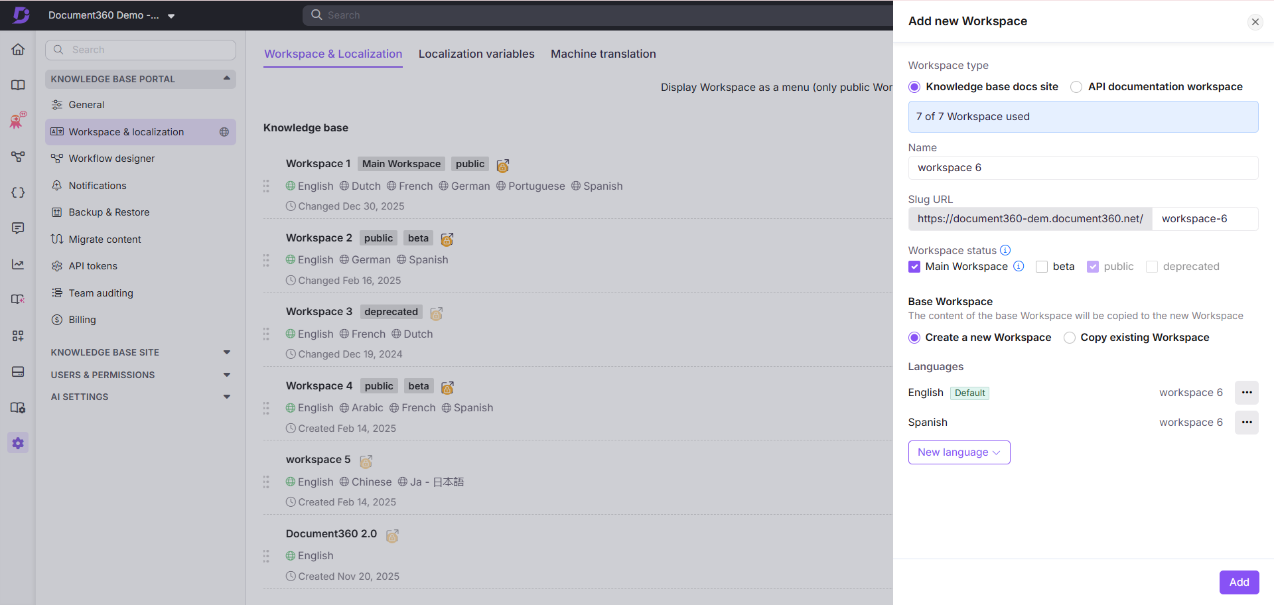Viewport: 1274px width, 605px height.
Task: Click the octopus mascot icon in sidebar
Action: (18, 121)
